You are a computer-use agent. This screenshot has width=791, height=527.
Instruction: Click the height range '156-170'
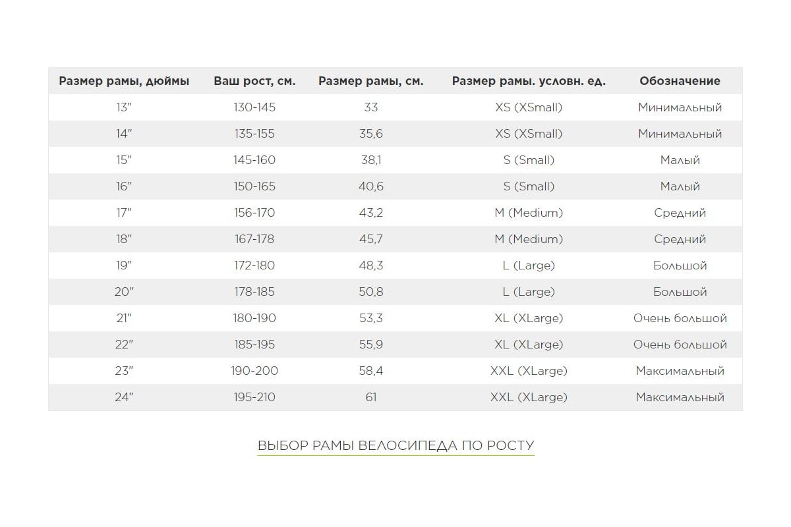click(x=254, y=213)
